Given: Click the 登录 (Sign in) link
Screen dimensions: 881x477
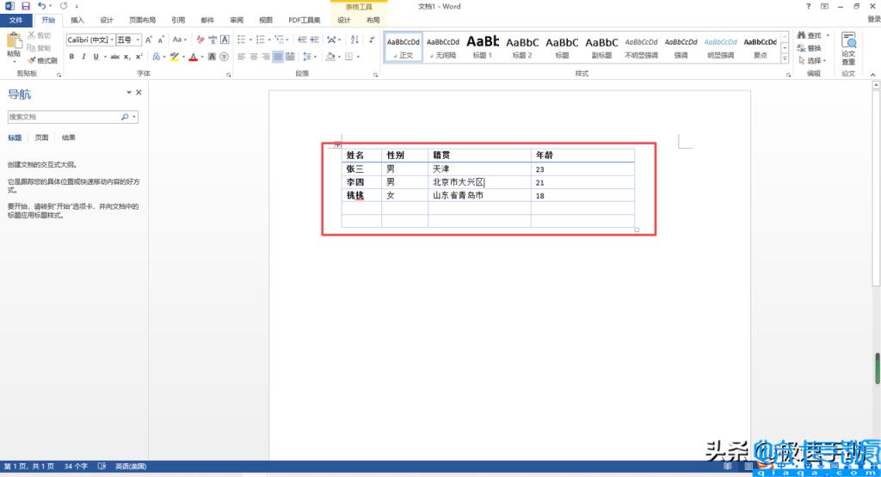Looking at the screenshot, I should pyautogui.click(x=874, y=19).
